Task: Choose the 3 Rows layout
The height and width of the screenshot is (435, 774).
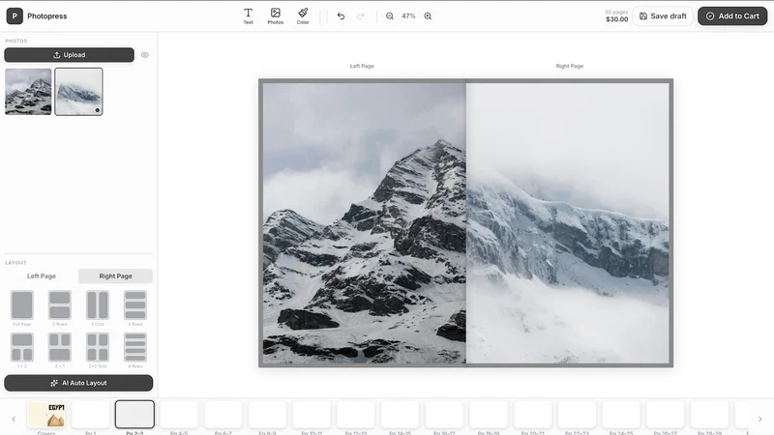Action: click(135, 305)
